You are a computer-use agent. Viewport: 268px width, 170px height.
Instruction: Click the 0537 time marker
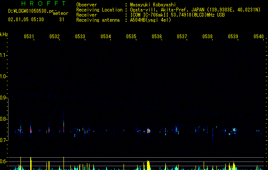(x=182, y=36)
